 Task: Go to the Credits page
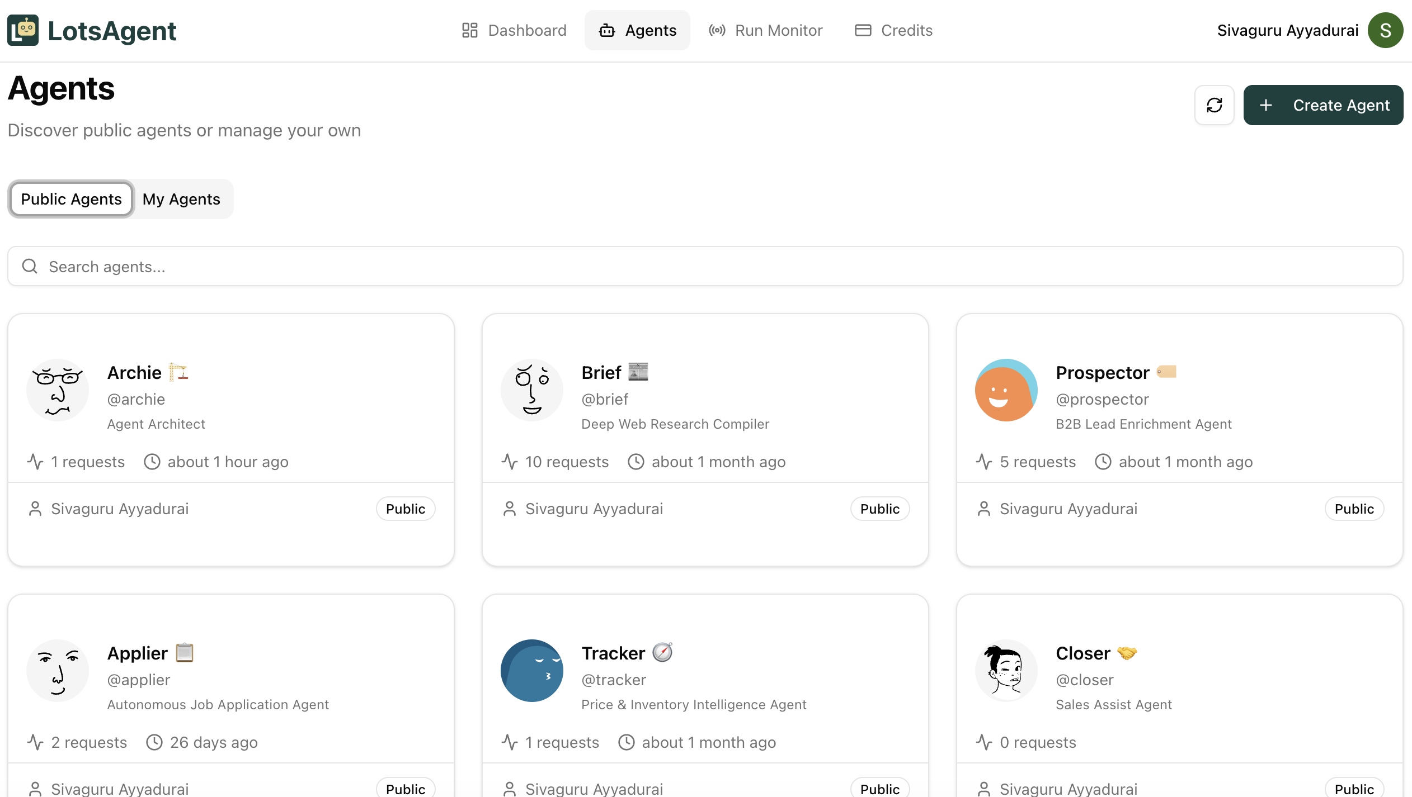tap(893, 30)
